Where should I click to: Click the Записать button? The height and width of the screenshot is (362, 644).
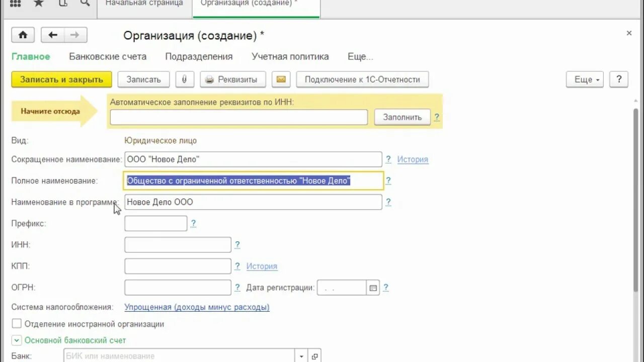(144, 79)
